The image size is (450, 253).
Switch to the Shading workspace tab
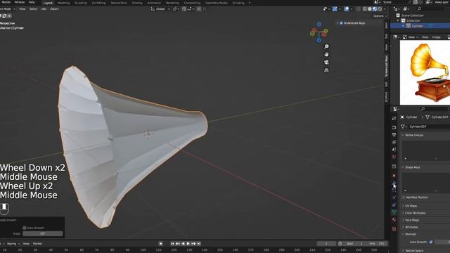click(137, 3)
